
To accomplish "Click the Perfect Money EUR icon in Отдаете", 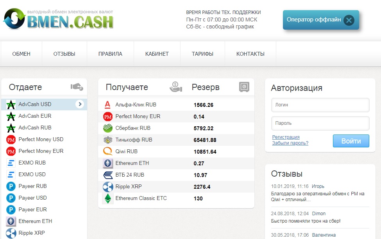I will pos(11,151).
